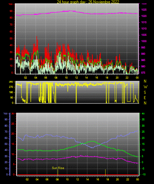154x184 pixels.
Task: Click the yellow wind direction label 180
Action: coord(11,92)
